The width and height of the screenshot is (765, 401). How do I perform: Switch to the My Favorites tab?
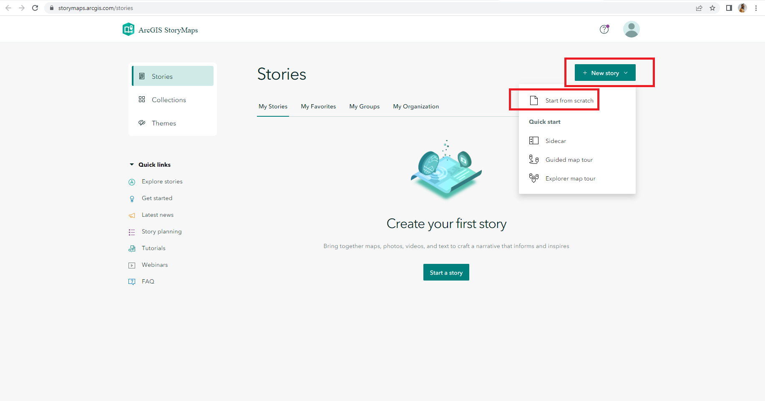click(x=318, y=107)
